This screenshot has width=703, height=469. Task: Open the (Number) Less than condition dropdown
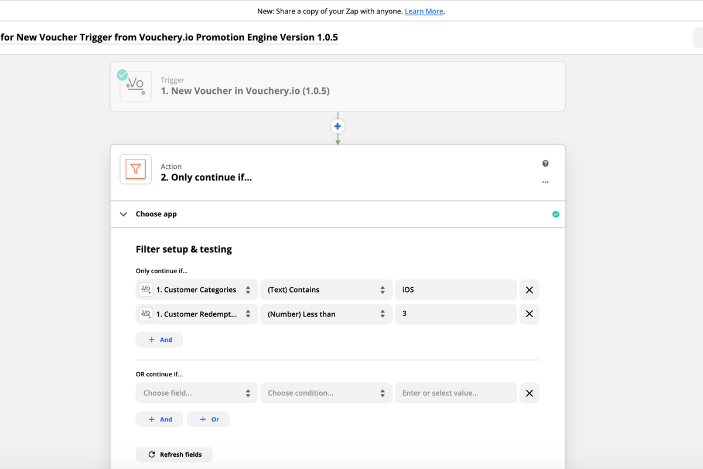click(326, 314)
